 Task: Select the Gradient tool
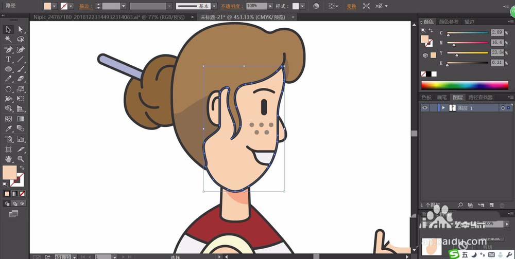pyautogui.click(x=21, y=119)
